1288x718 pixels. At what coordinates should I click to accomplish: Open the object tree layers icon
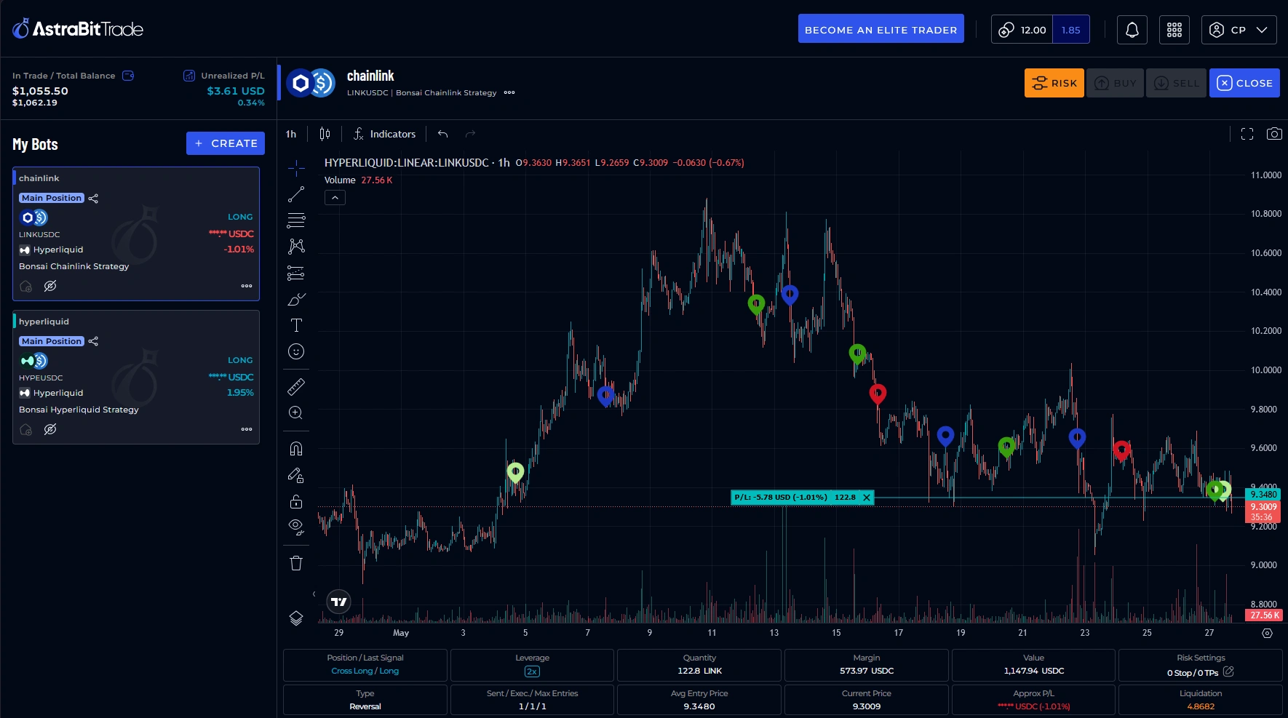[x=296, y=618]
